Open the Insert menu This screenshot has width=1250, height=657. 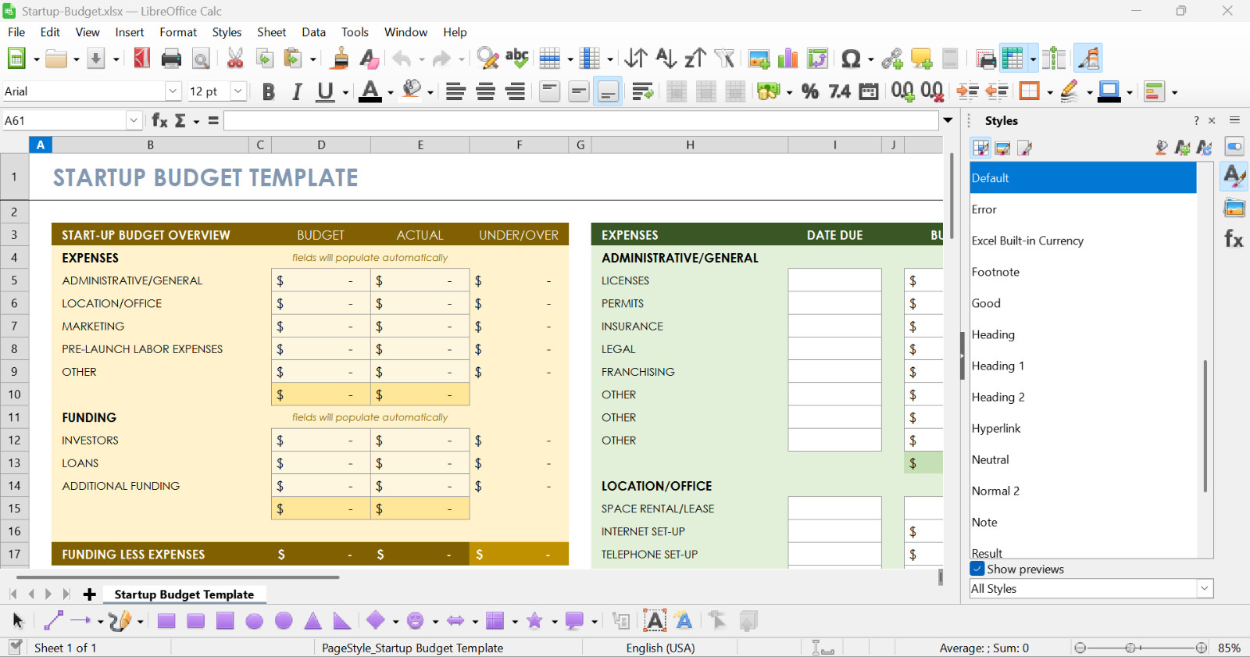pos(130,32)
